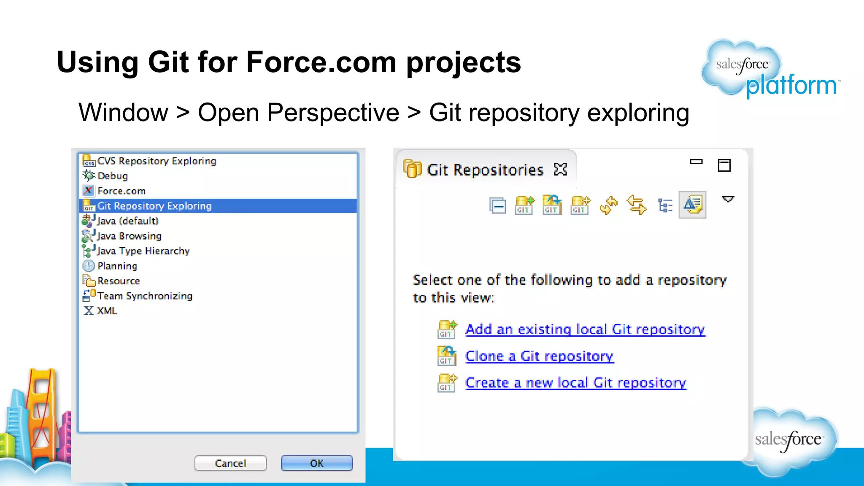Click the Resource folder icon
The width and height of the screenshot is (864, 486).
coord(89,281)
